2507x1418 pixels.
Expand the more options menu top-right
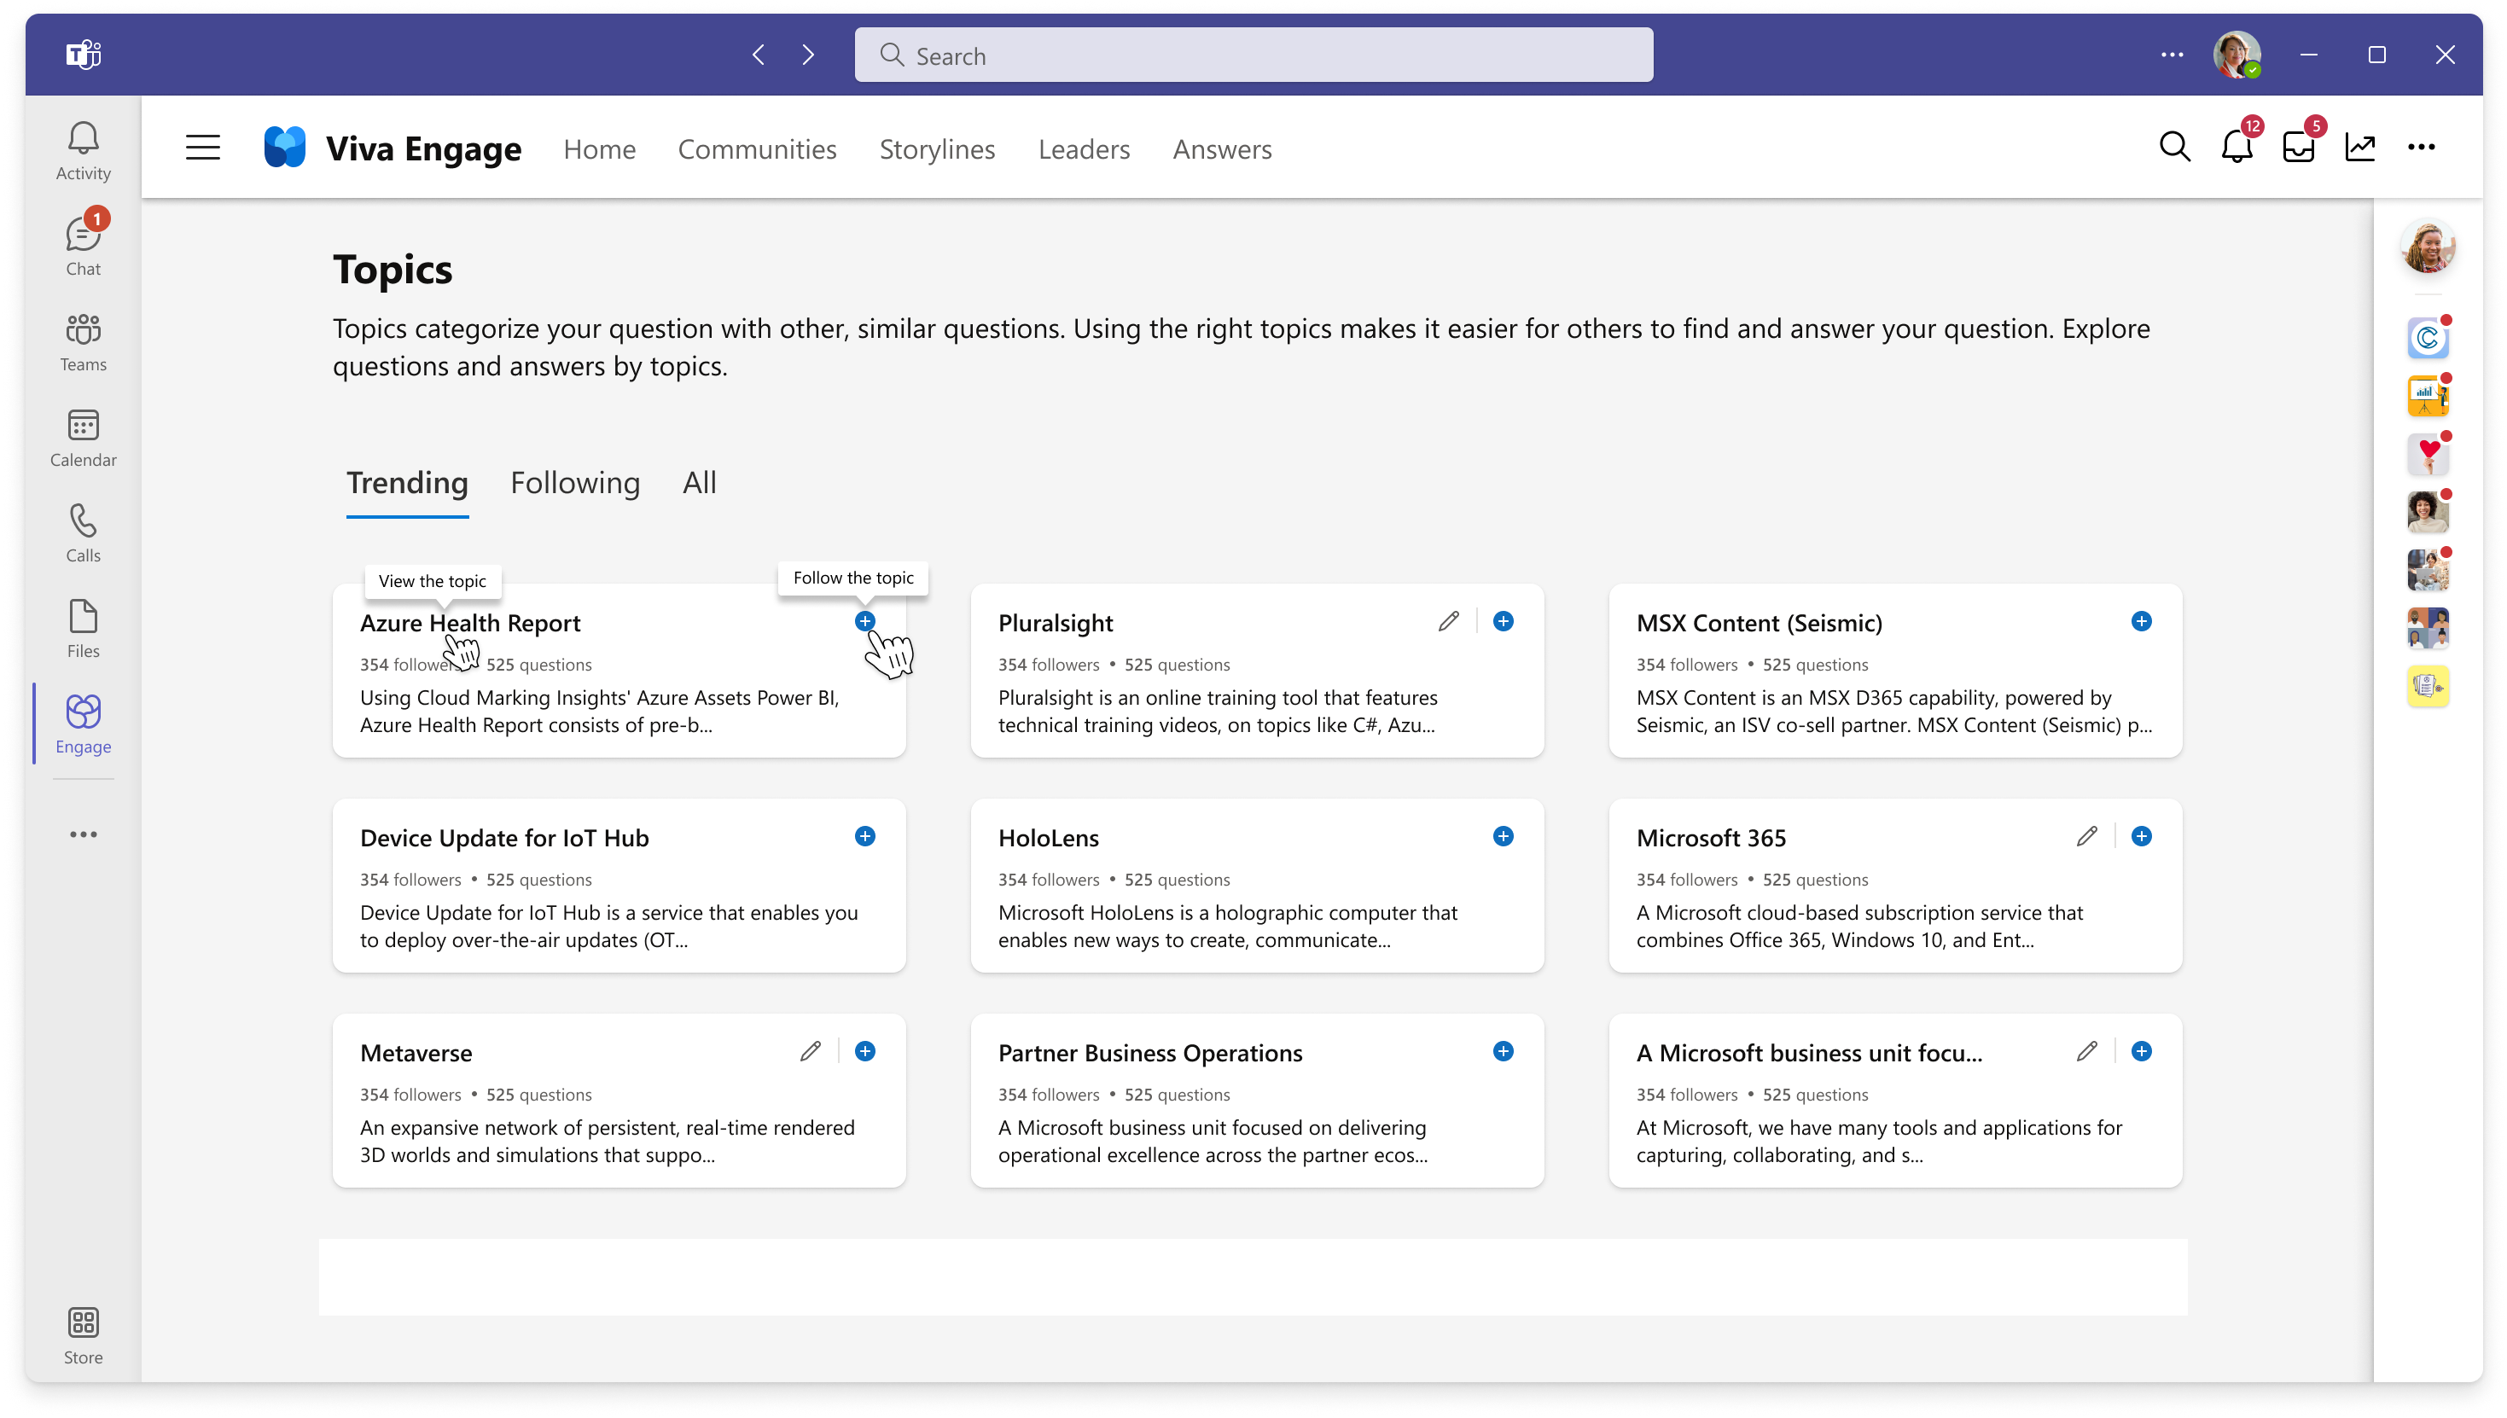[2421, 146]
